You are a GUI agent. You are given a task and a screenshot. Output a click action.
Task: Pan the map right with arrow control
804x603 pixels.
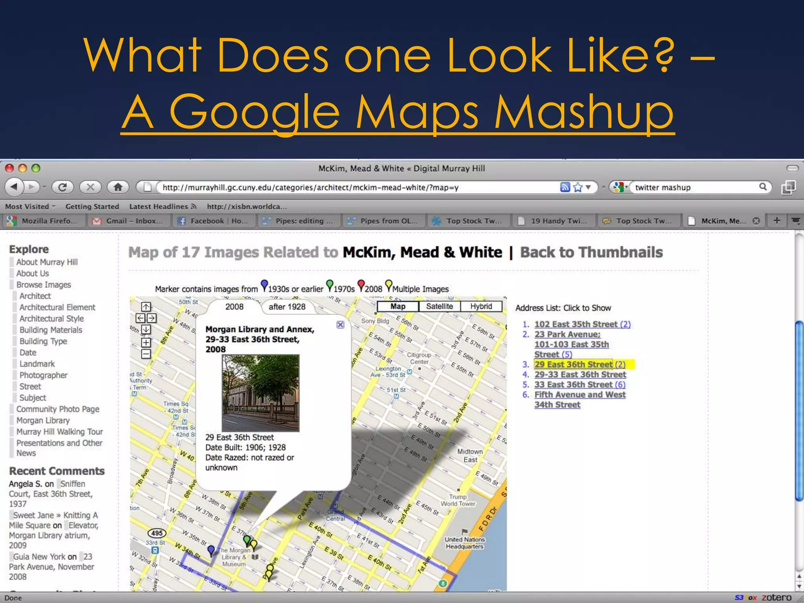[152, 318]
